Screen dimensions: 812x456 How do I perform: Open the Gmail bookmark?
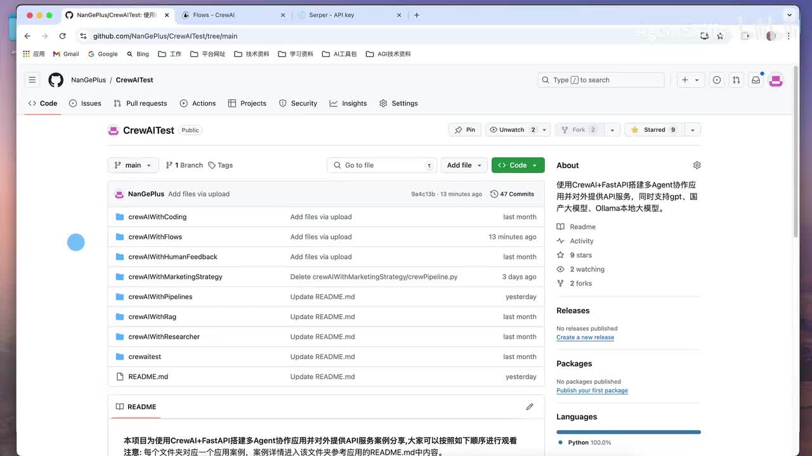click(x=66, y=54)
